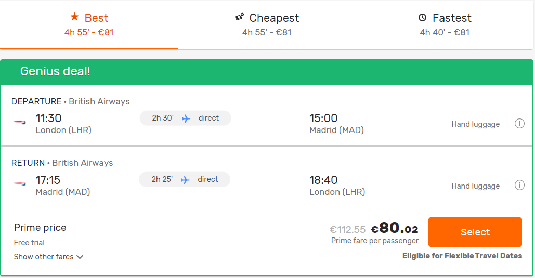Expand Show other fares
Viewport: 535px width, 278px height.
48,257
